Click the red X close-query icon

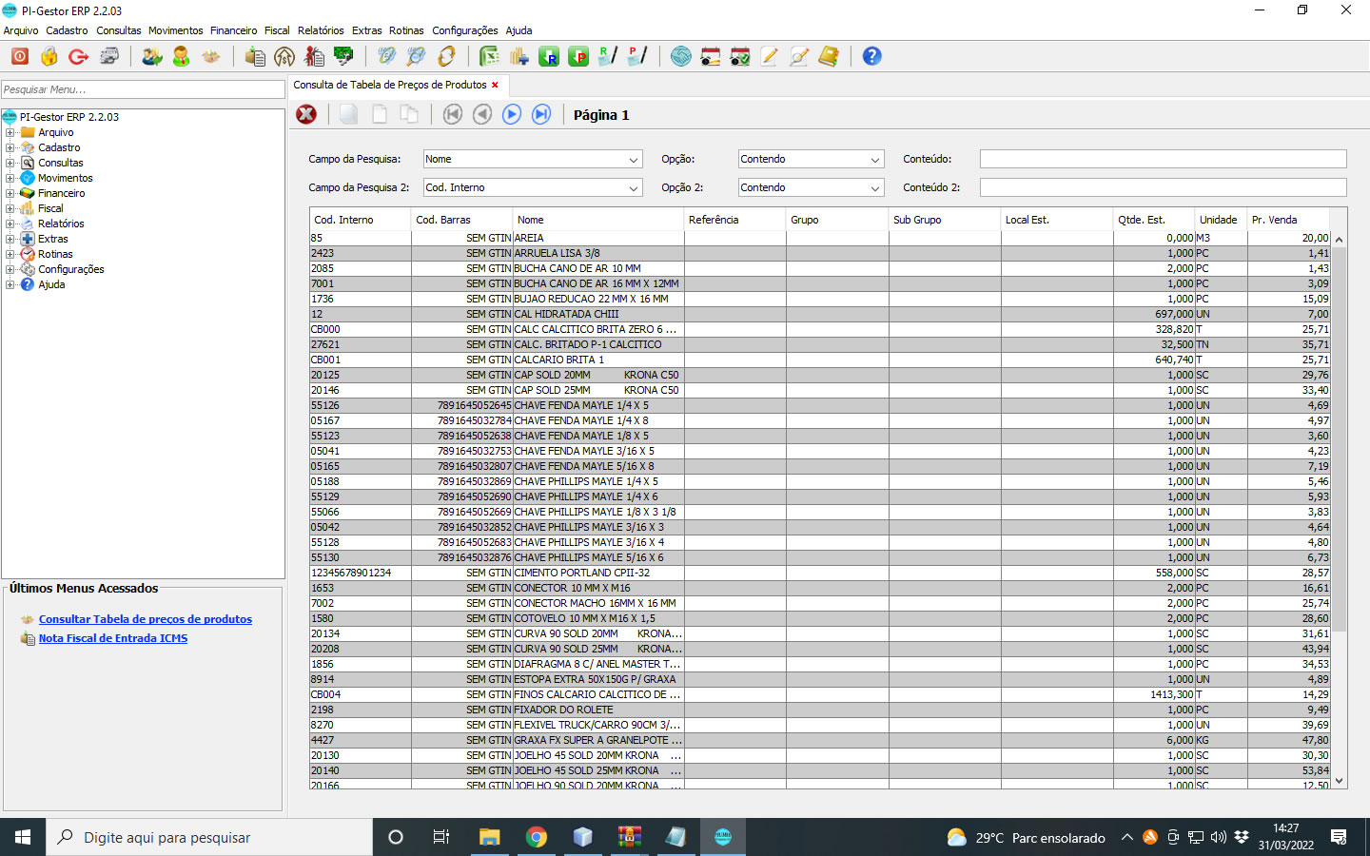click(x=306, y=114)
